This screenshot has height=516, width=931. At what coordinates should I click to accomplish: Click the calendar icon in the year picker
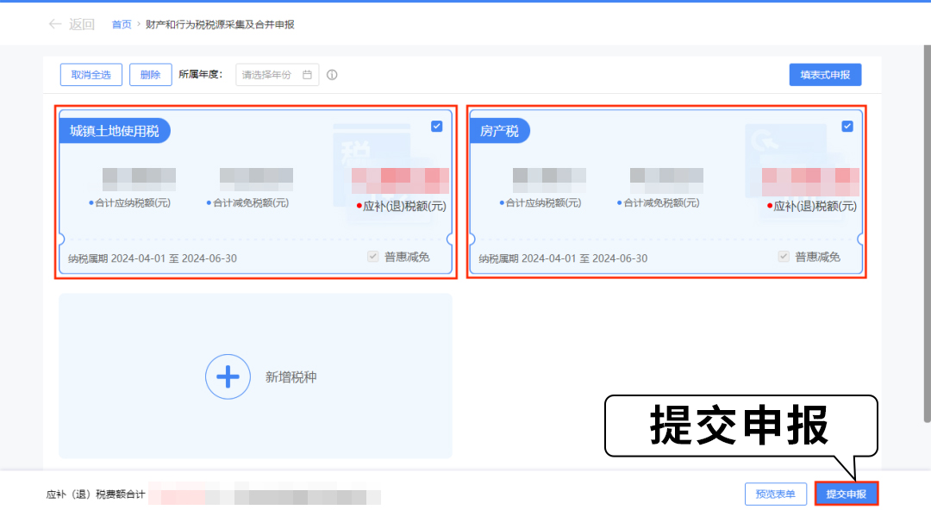pos(307,75)
